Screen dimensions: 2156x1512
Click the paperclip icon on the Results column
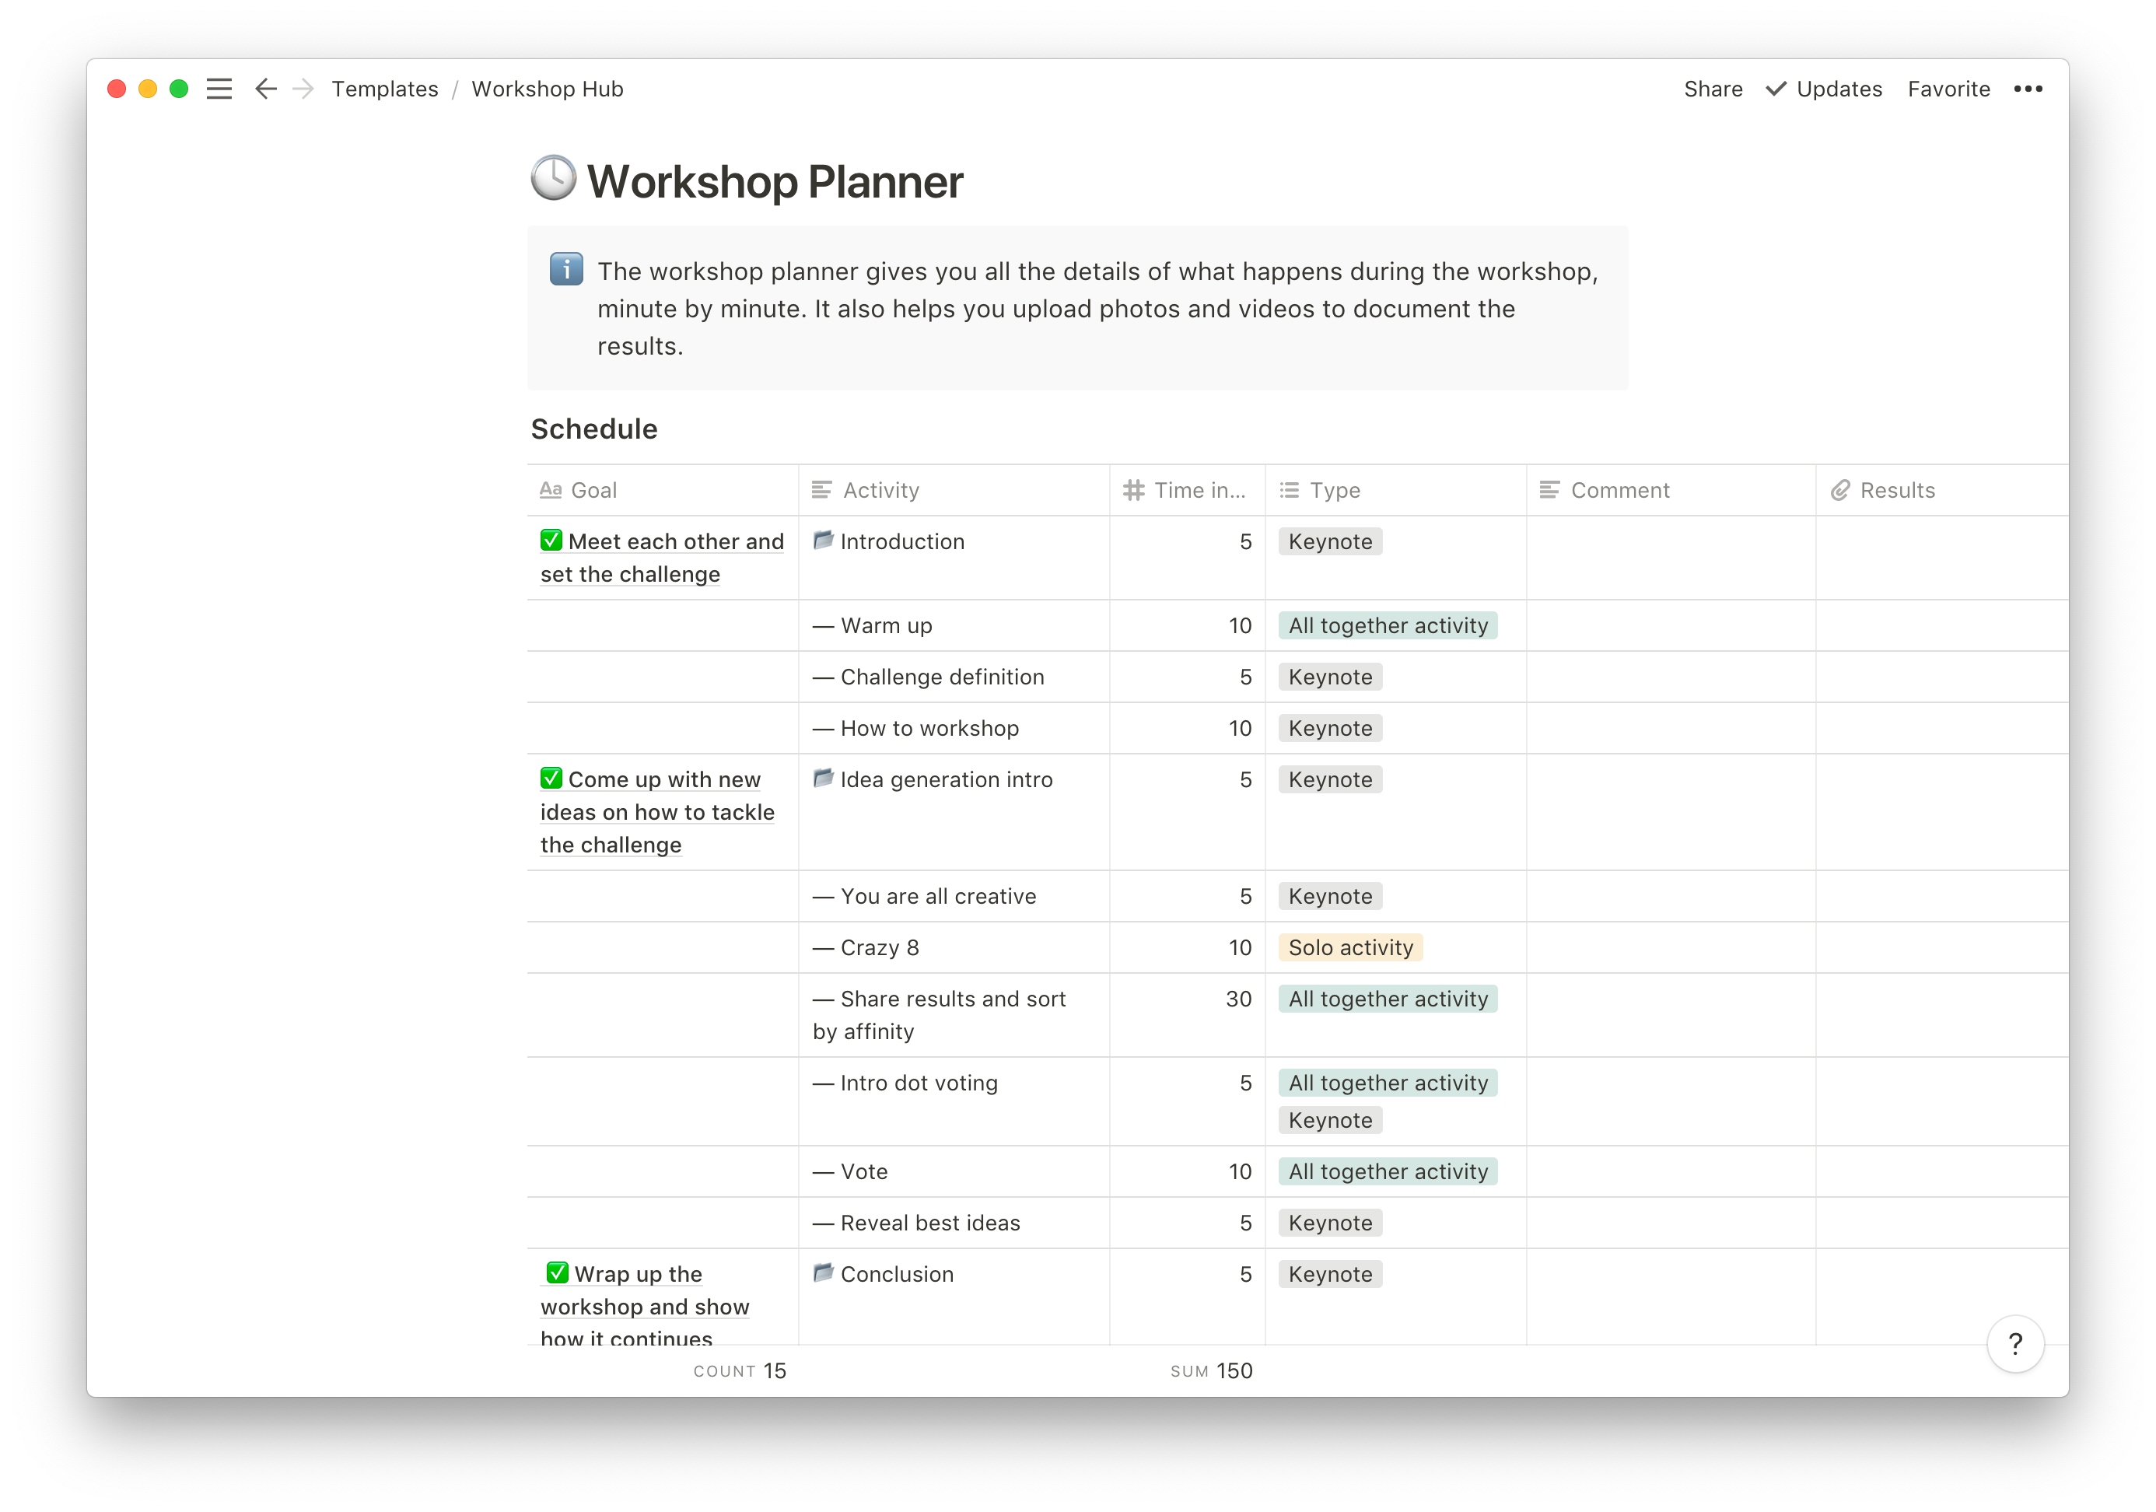[x=1840, y=489]
